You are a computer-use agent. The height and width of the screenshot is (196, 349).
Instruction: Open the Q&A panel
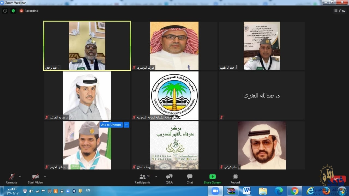click(169, 179)
